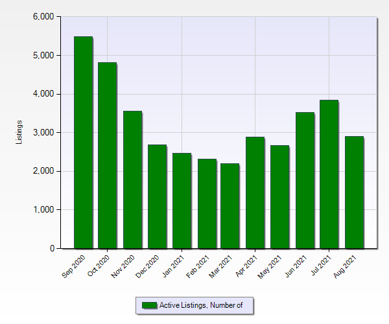Click the Sep 2020 bar
389x324 pixels.
[x=83, y=143]
